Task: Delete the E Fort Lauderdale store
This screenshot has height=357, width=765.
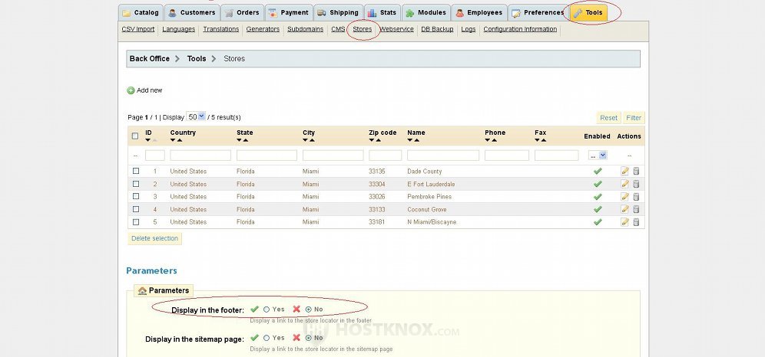Action: [636, 184]
